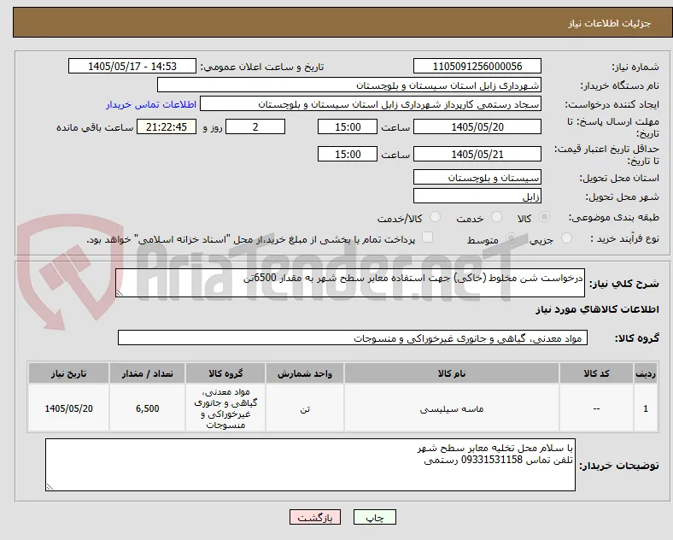The height and width of the screenshot is (540, 673).
Task: Click the buyer organization name field
Action: [349, 85]
